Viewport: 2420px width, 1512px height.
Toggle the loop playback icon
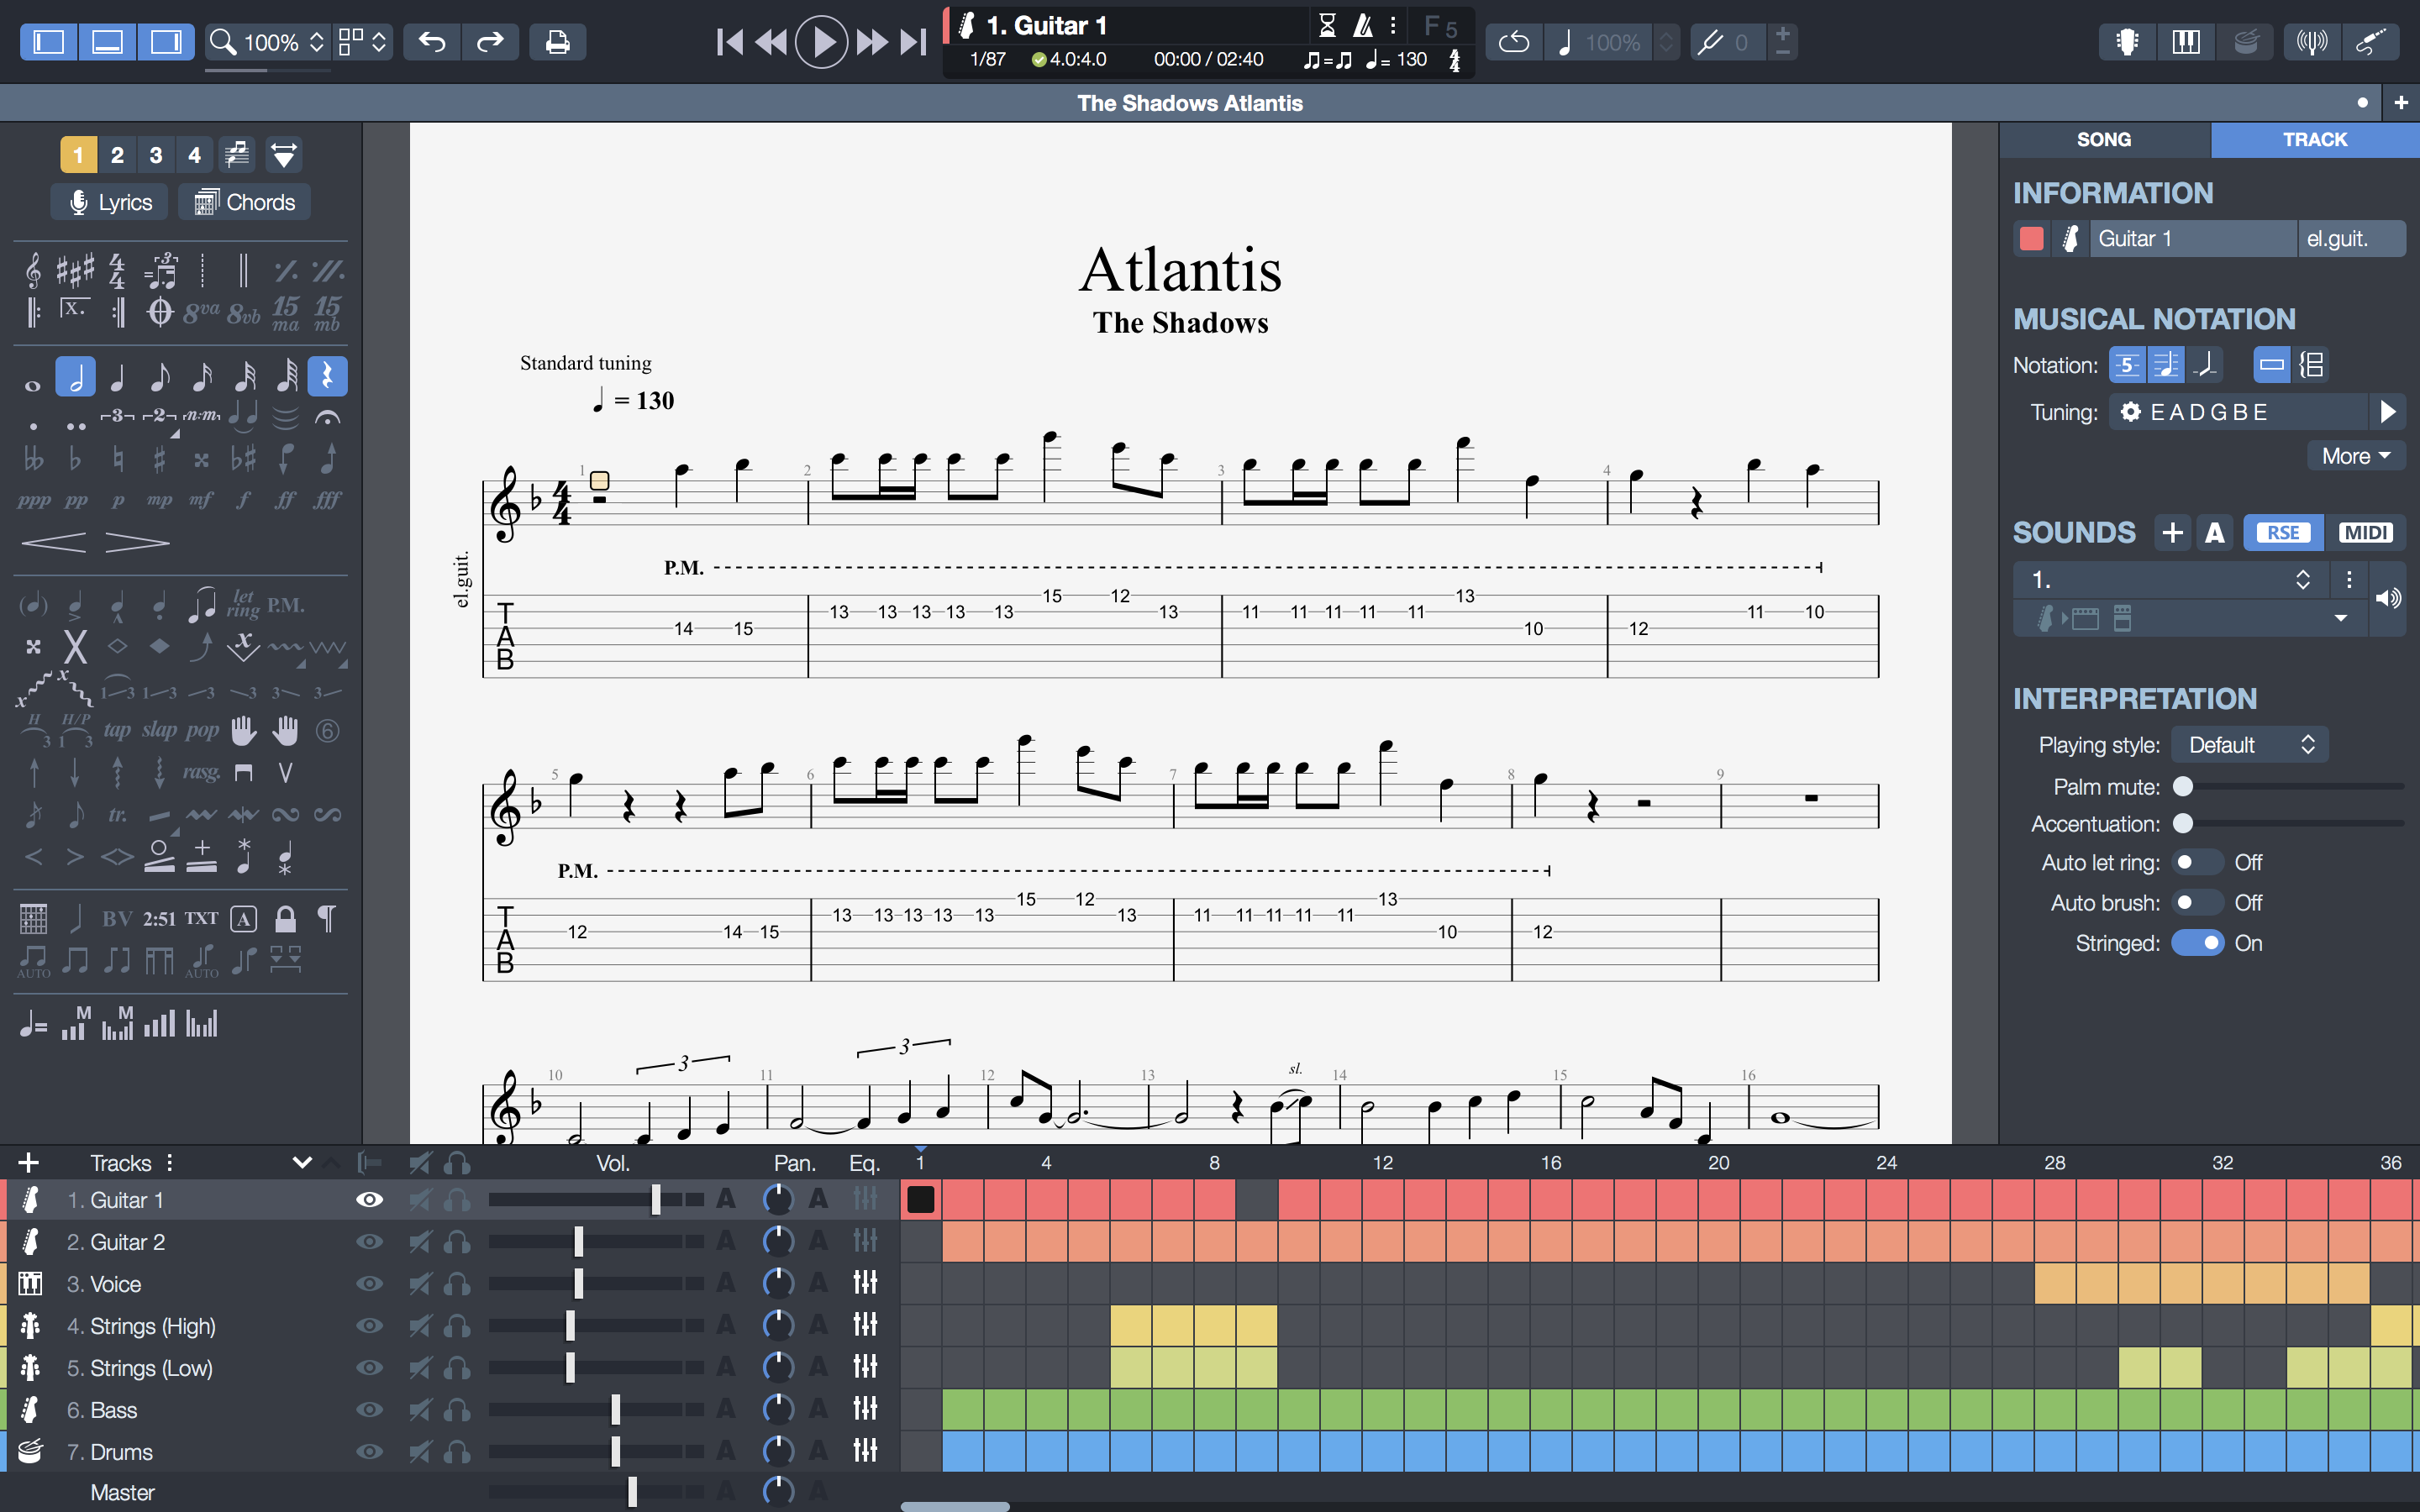point(1514,42)
